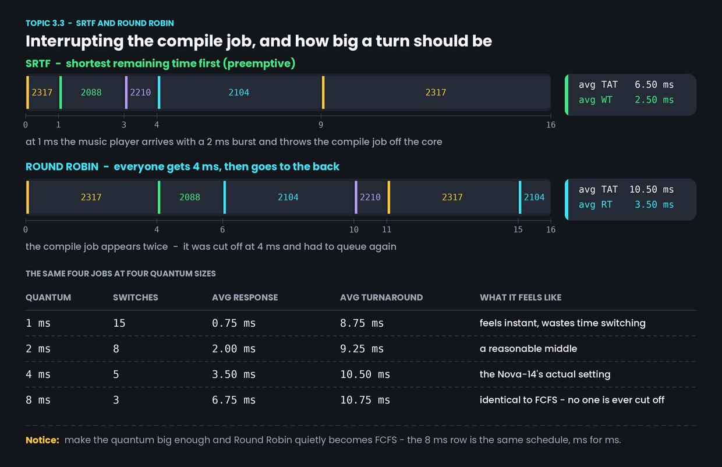Click the Topic 3.3 SRTF and Round Robin label
The height and width of the screenshot is (467, 722).
(100, 23)
